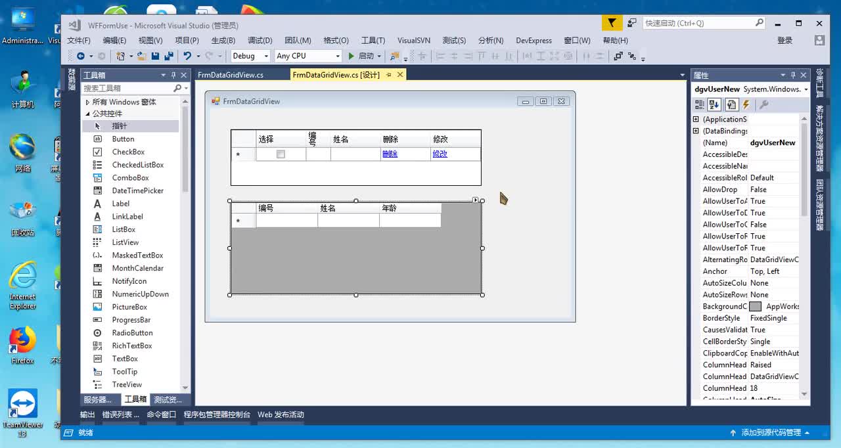The height and width of the screenshot is (448, 841).
Task: Show Properties page icon in Properties panel
Action: click(x=731, y=105)
